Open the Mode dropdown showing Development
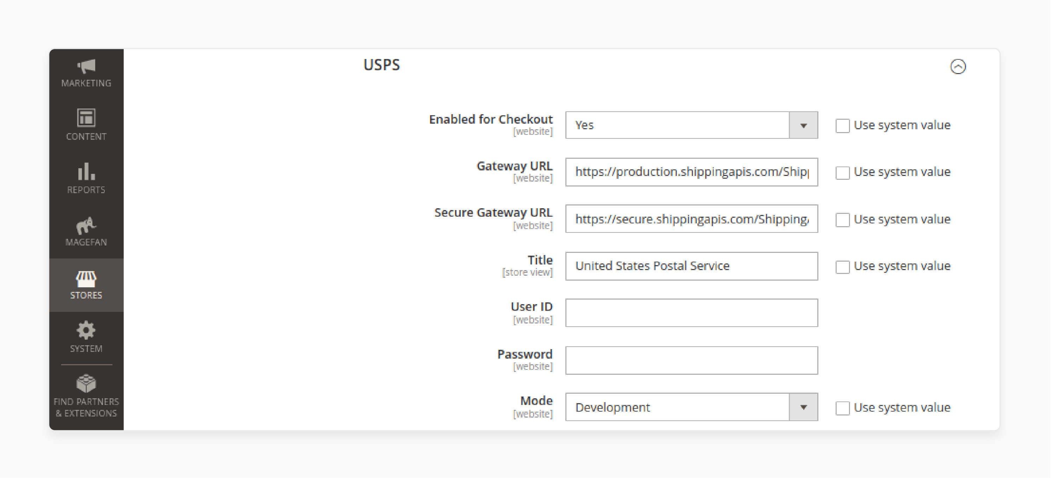This screenshot has width=1051, height=478. point(692,407)
